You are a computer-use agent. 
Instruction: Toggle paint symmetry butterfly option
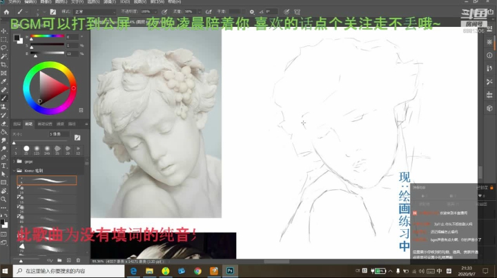tap(297, 12)
